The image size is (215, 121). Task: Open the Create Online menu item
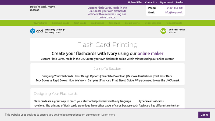132,23
